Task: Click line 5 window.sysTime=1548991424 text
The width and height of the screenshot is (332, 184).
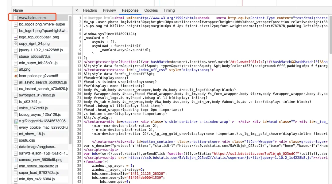Action: point(110,34)
